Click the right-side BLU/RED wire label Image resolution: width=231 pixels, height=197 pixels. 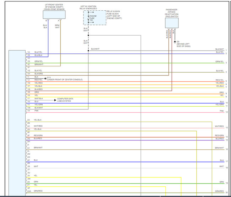pos(220,139)
